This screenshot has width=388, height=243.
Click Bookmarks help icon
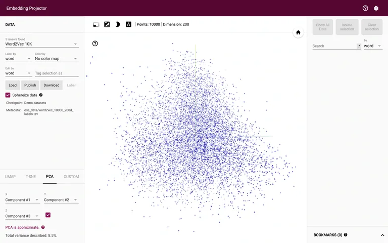[346, 234]
